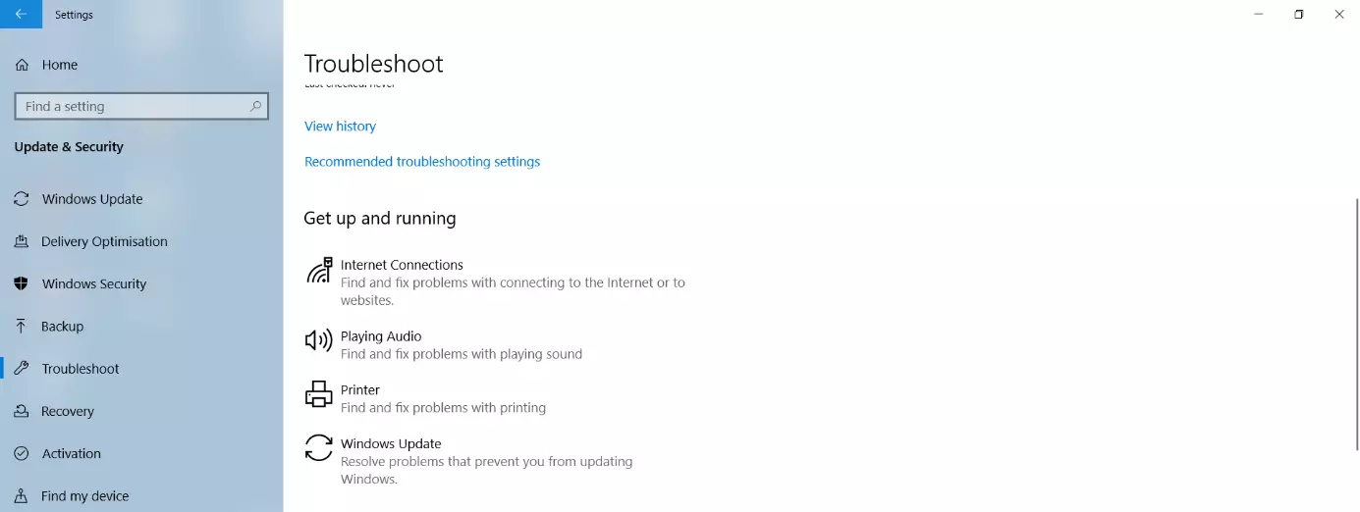Screen dimensions: 1360x512
Task: Click the Internet Connections wifi icon
Action: [x=319, y=270]
